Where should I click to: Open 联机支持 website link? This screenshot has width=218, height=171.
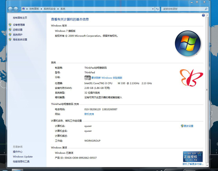[x=89, y=114]
